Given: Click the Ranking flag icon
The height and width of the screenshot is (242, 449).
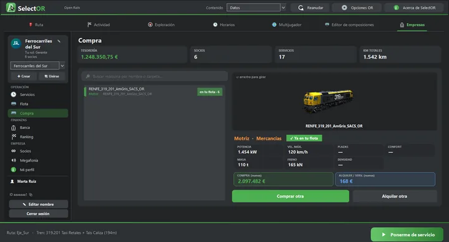Looking at the screenshot, I should pyautogui.click(x=14, y=137).
